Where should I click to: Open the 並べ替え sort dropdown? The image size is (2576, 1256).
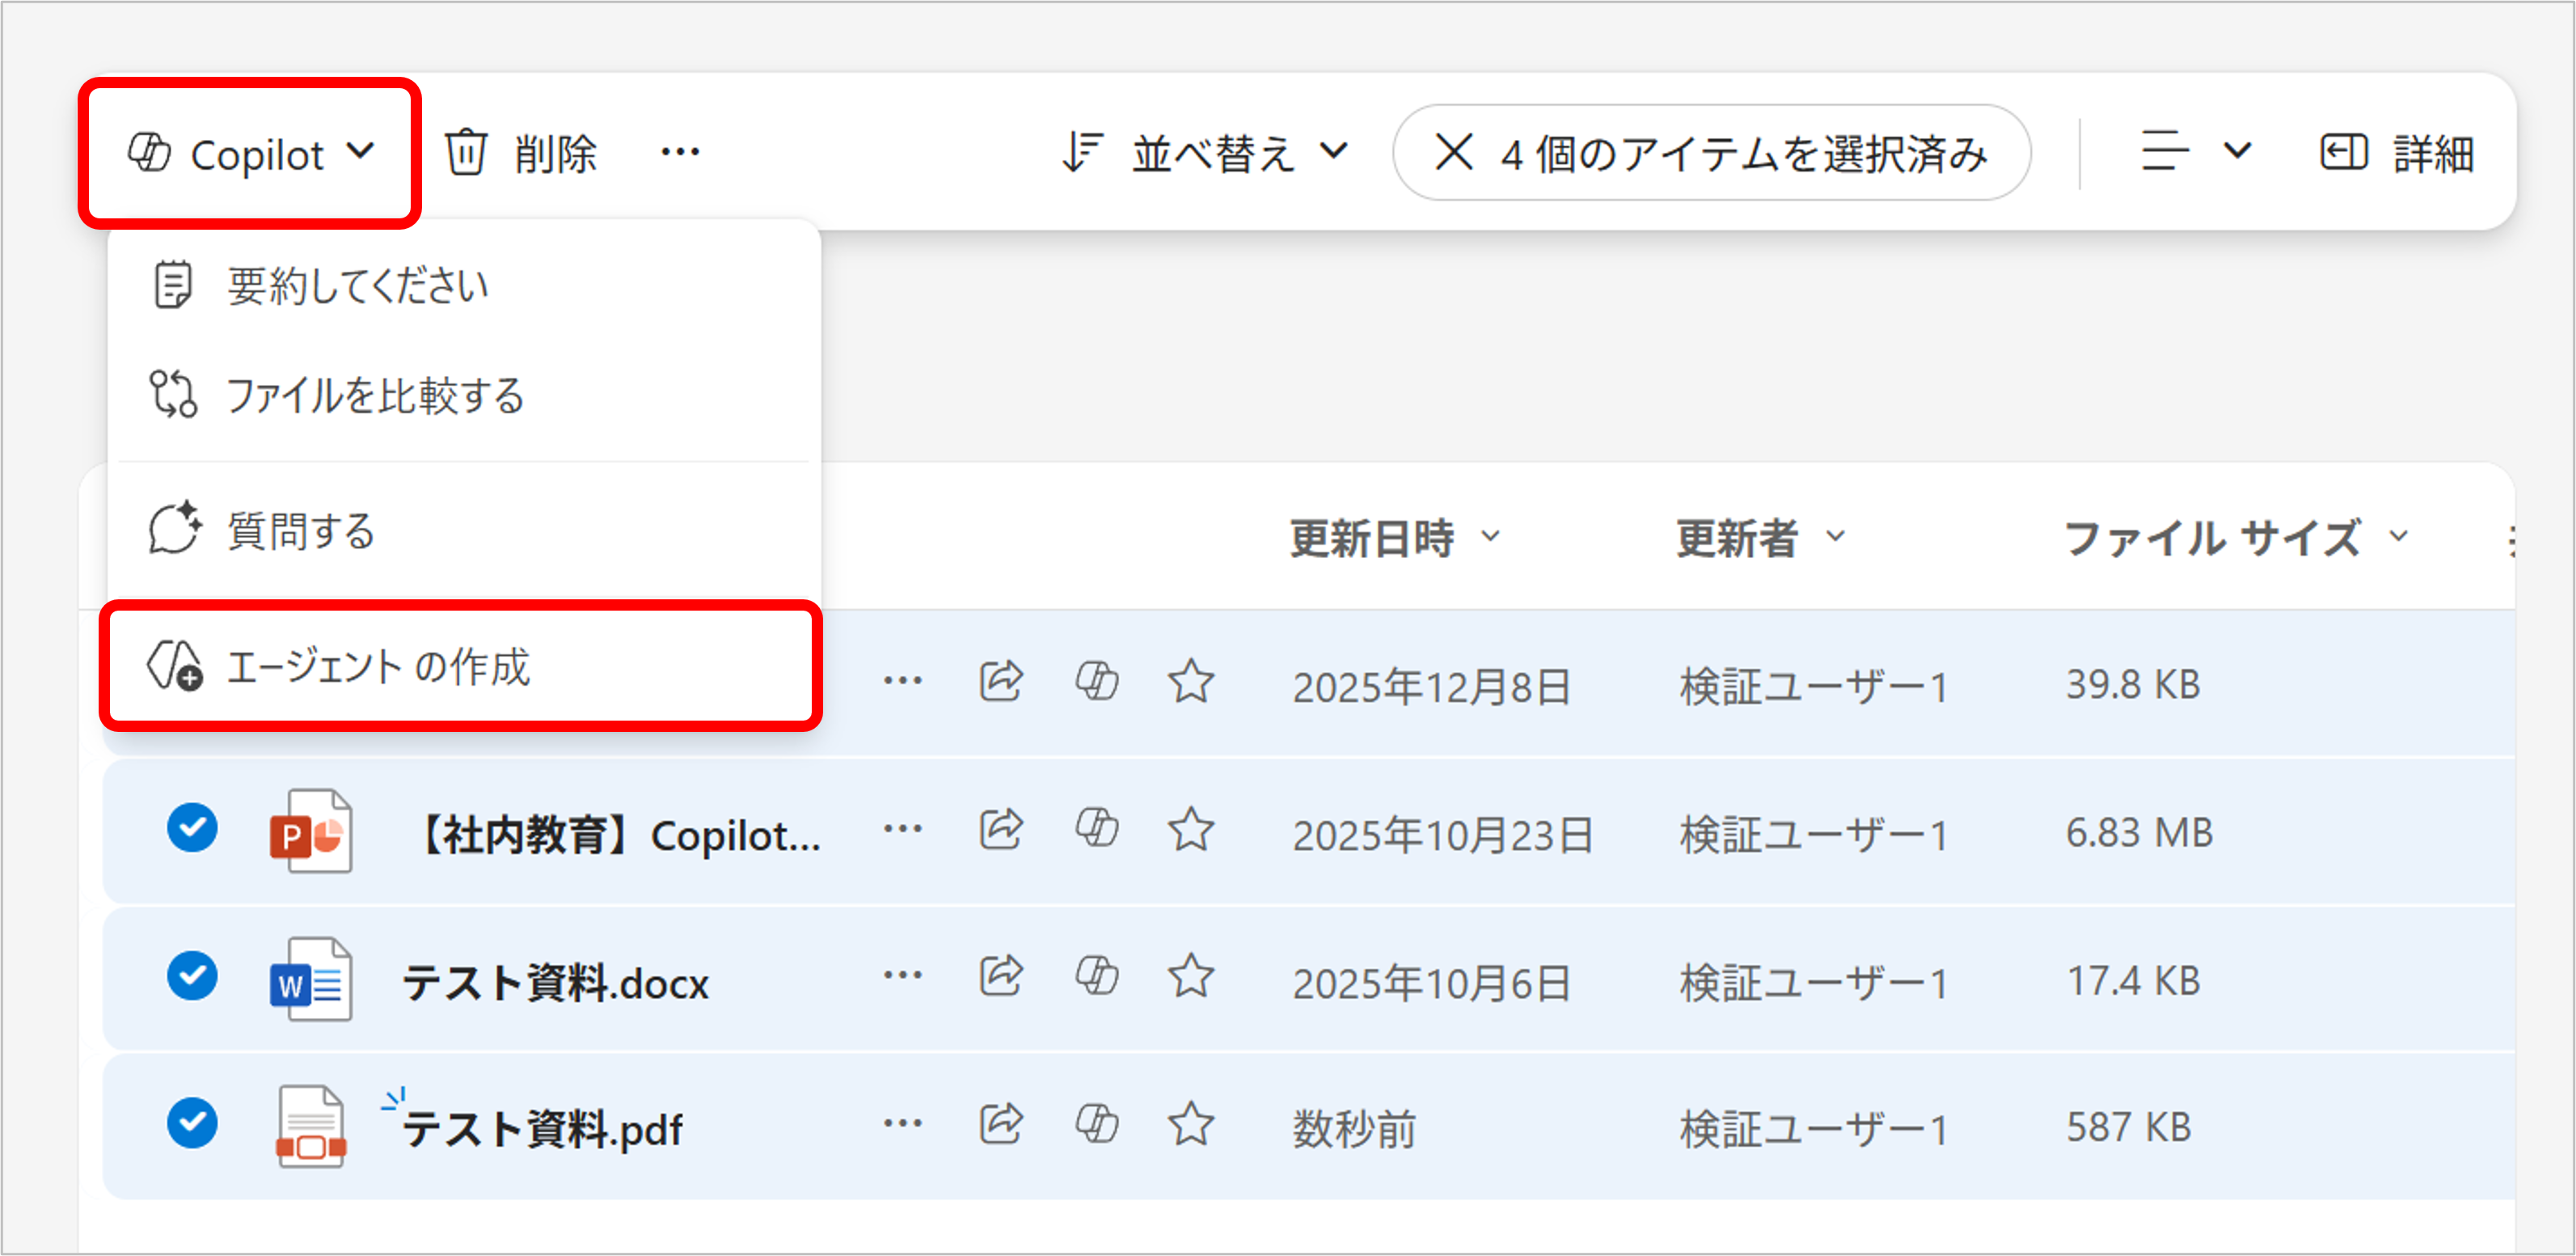click(1205, 153)
